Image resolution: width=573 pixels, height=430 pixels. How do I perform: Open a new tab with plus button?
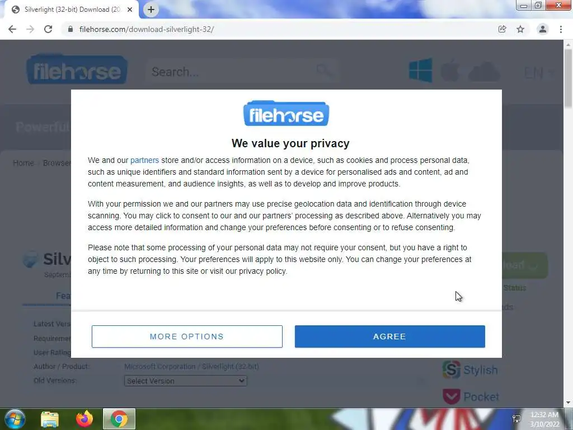point(151,10)
